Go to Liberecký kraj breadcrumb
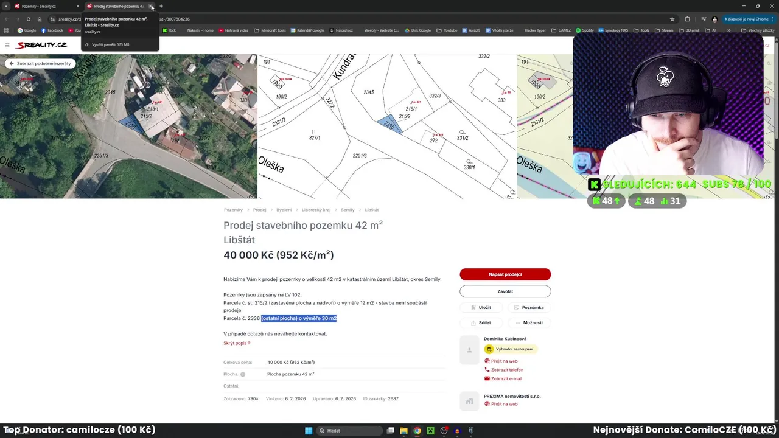The height and width of the screenshot is (438, 779). tap(316, 210)
